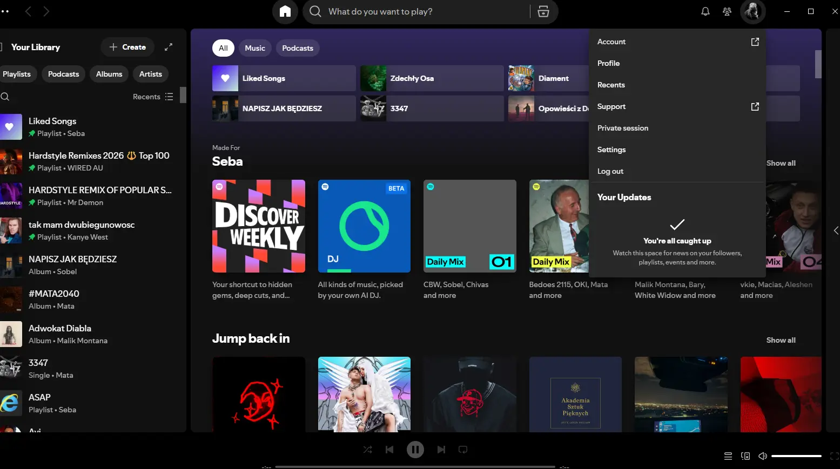
Task: Open Akademia Sztuk Pięknych cover
Action: [x=575, y=395]
